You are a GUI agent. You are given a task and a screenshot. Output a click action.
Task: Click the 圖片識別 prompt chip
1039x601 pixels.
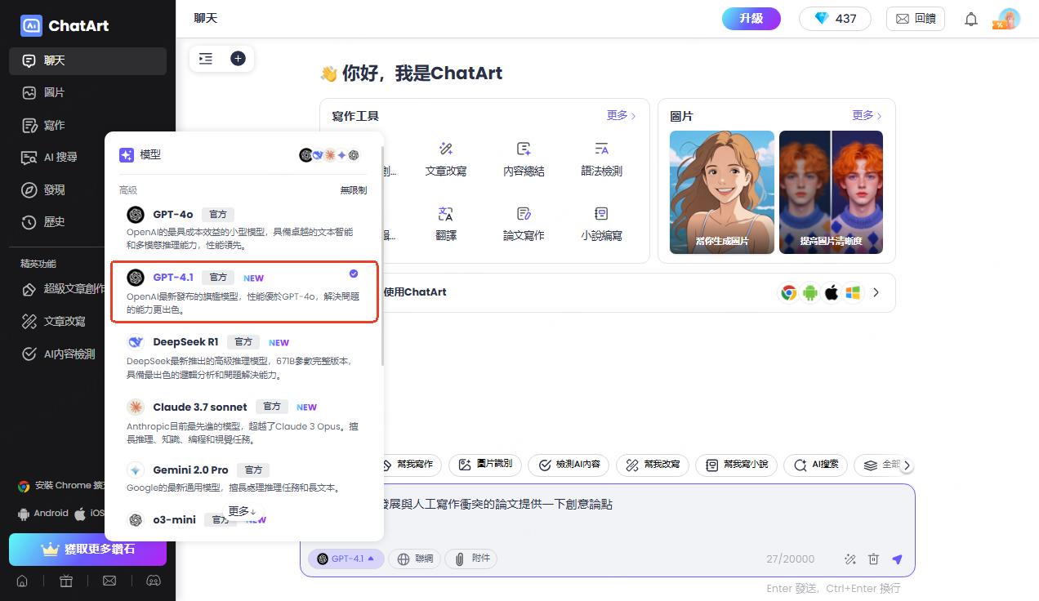point(485,465)
